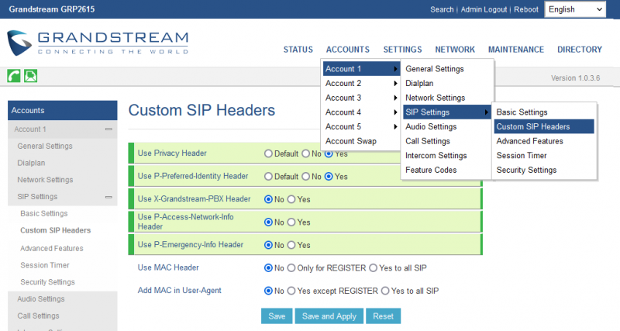Screen dimensions: 620x331
Task: Set Use P-Preferred-Identity Header to Default
Action: point(268,177)
